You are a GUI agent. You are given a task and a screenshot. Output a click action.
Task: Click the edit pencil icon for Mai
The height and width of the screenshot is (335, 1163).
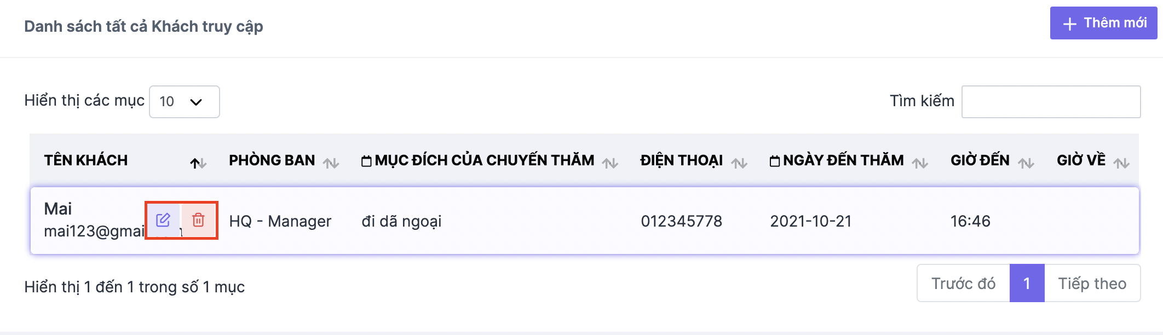(x=163, y=220)
